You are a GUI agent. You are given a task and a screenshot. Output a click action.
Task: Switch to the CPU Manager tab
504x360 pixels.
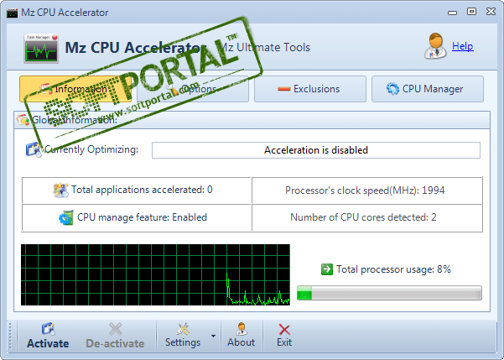tap(428, 89)
